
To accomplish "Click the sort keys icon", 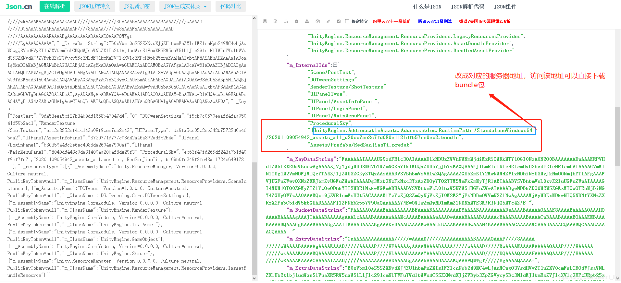I will (286, 21).
